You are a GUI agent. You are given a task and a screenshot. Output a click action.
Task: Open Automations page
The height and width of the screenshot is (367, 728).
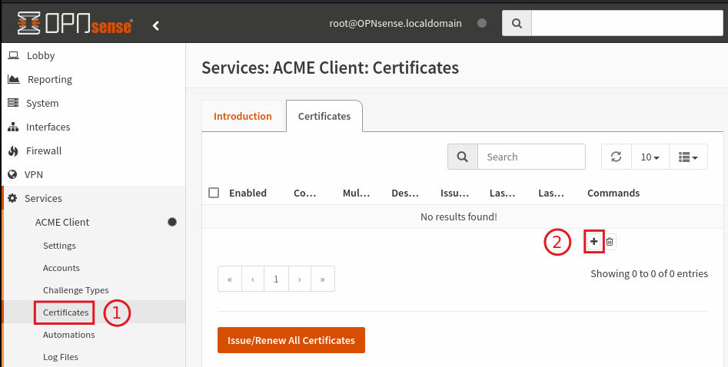[68, 335]
